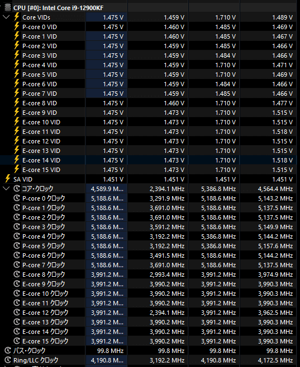
Task: Click the clock icon for E-core 12 クロック
Action: [x=17, y=313]
